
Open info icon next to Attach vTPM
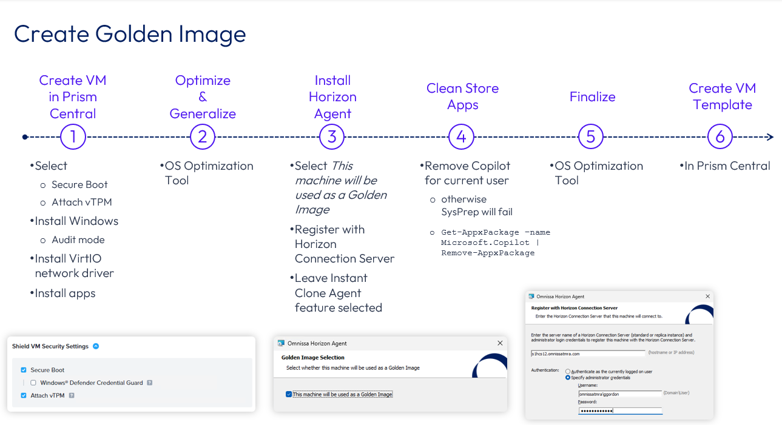72,395
